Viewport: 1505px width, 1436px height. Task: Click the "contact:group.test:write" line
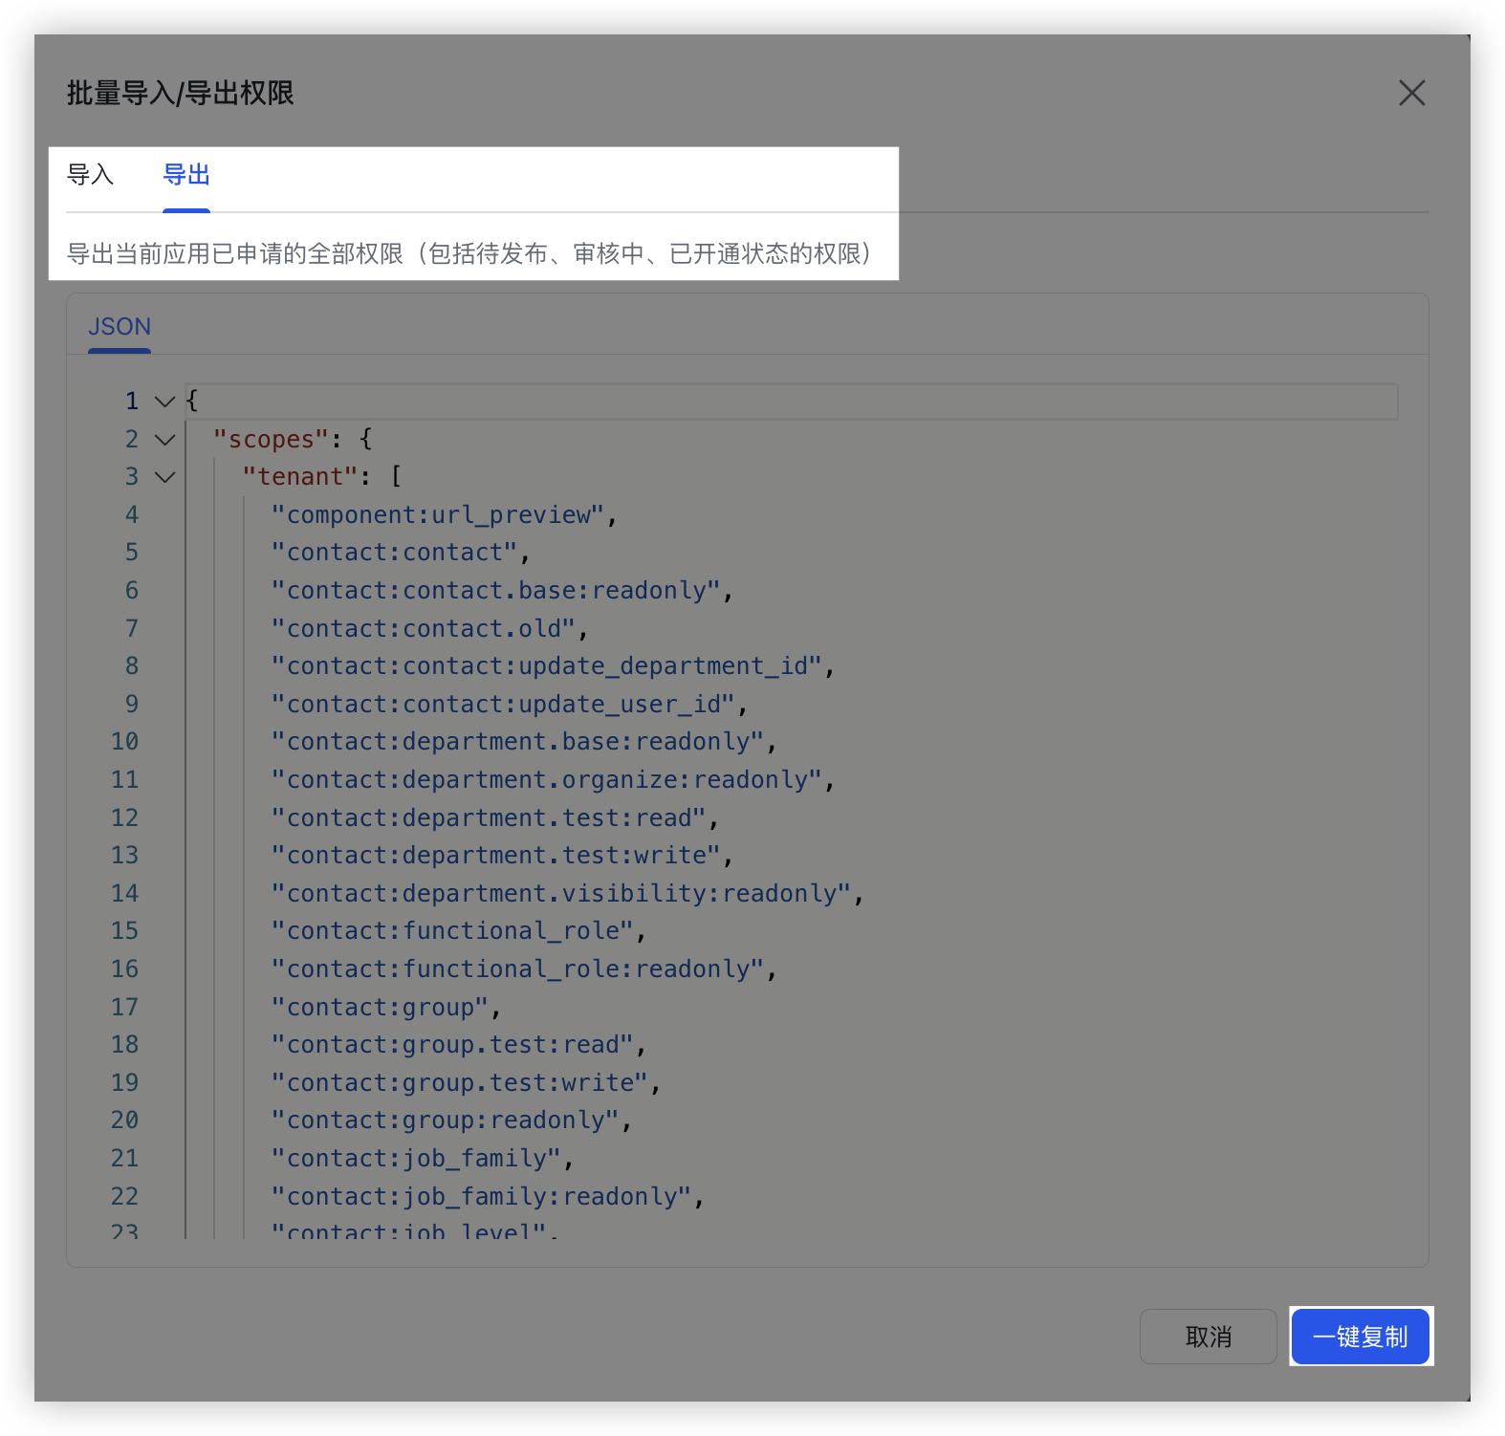pyautogui.click(x=460, y=1083)
